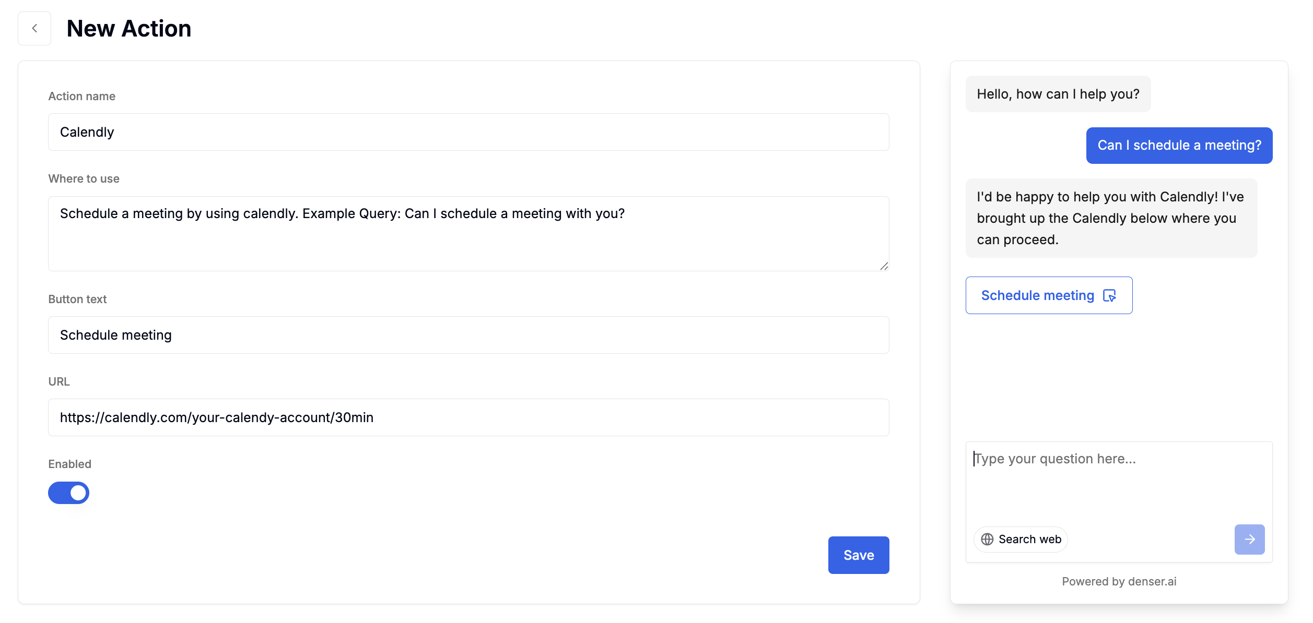The image size is (1313, 623).
Task: Click the textarea resize handle
Action: coord(884,266)
